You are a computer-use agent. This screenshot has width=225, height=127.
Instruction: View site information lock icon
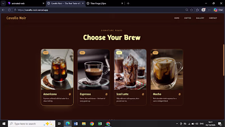click(15, 10)
